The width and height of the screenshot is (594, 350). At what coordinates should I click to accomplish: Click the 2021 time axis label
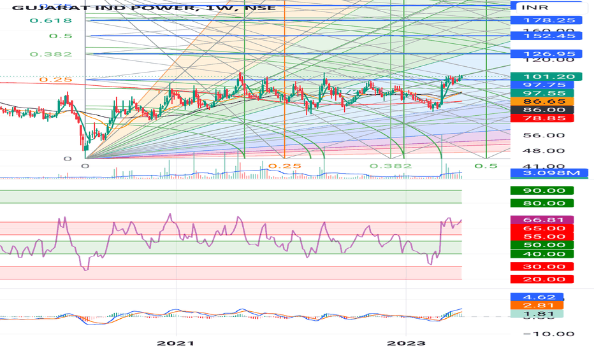coord(176,344)
